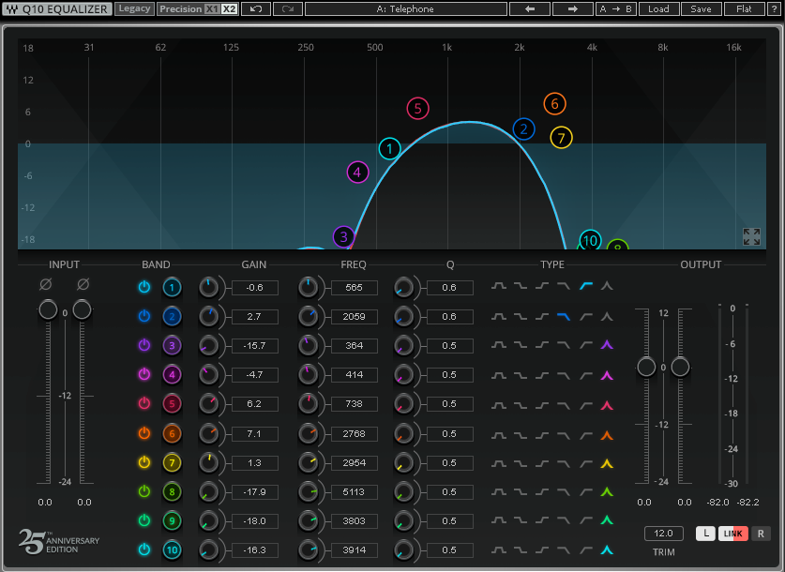Click band 5 Q knob
This screenshot has height=572, width=785.
point(403,404)
